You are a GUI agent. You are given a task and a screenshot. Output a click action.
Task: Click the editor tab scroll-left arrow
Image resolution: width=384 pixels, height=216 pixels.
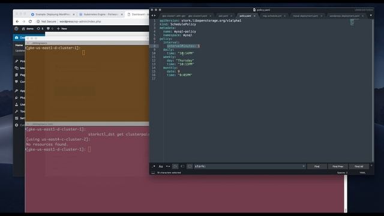pyautogui.click(x=152, y=16)
